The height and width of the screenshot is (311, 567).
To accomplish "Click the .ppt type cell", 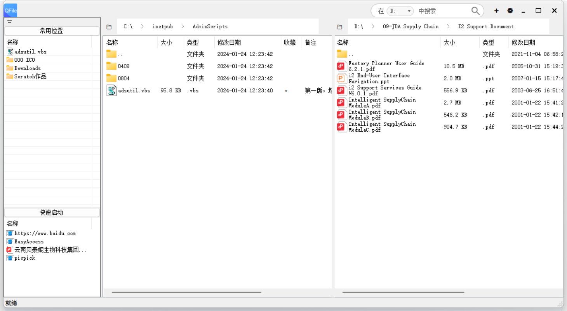I will (489, 78).
